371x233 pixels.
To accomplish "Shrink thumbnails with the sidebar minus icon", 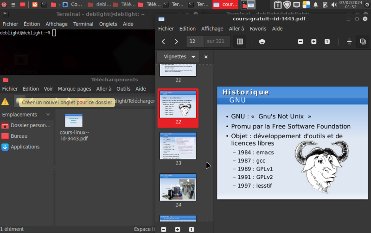I will pyautogui.click(x=163, y=229).
